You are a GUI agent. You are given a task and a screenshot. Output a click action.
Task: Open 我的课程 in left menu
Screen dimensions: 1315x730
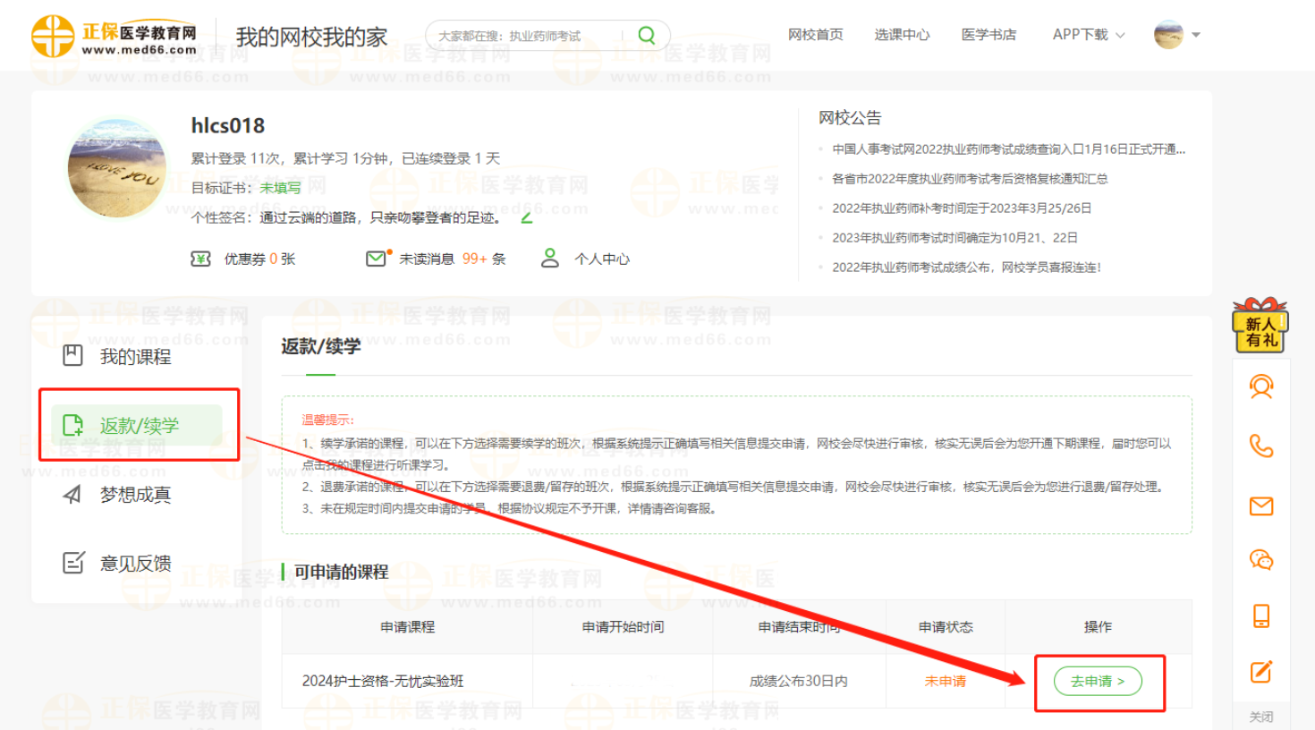pos(135,357)
